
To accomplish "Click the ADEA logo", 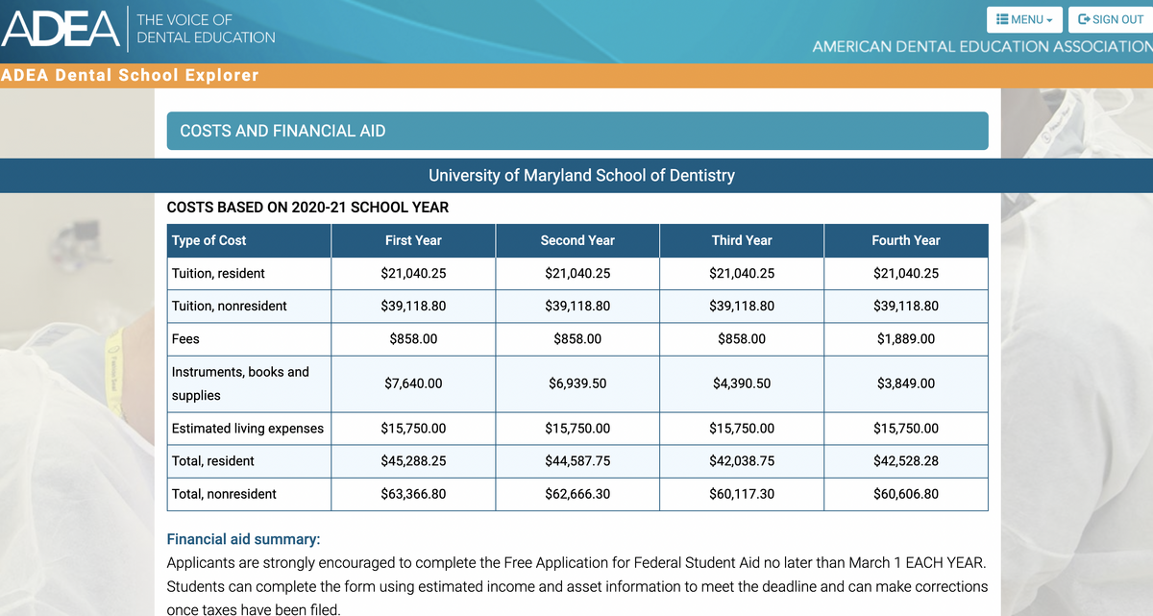I will 61,29.
